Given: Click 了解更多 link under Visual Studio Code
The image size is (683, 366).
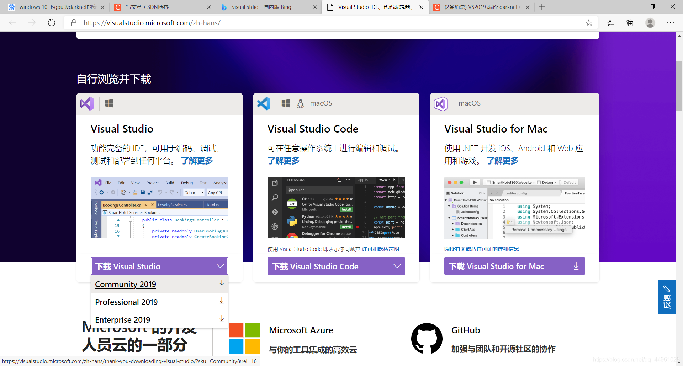Looking at the screenshot, I should coord(284,161).
